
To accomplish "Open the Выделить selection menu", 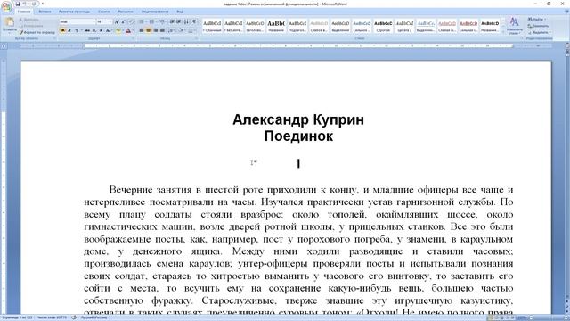I will 540,32.
